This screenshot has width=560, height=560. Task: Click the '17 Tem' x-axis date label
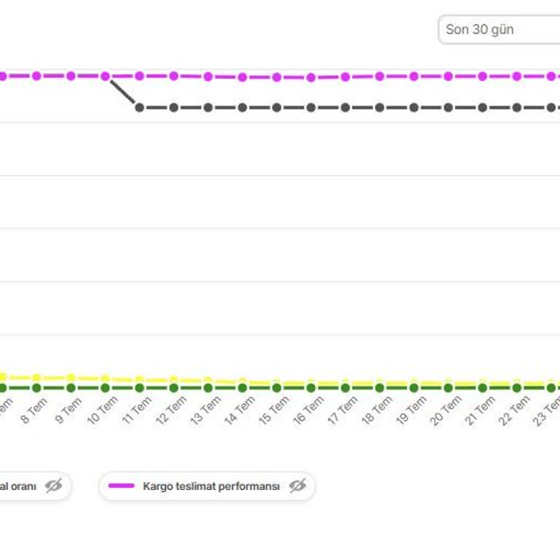coord(343,411)
